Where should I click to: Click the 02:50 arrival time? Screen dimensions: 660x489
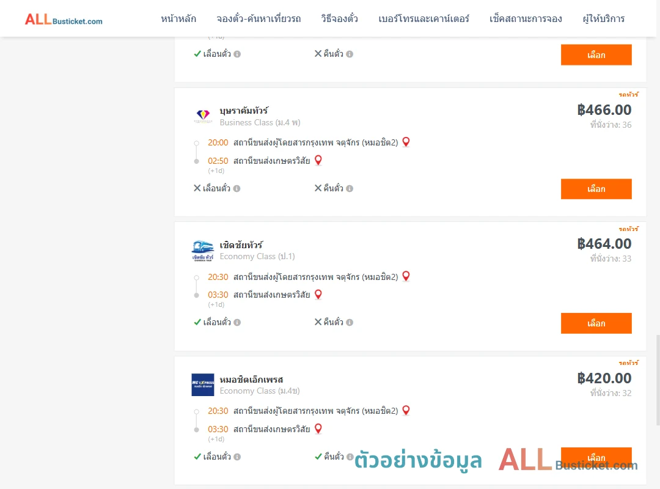[218, 161]
